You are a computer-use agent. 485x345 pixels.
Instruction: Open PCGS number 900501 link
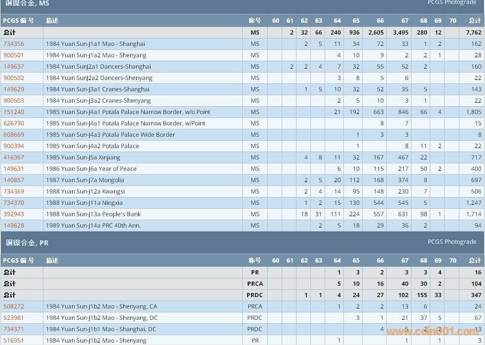(x=14, y=55)
